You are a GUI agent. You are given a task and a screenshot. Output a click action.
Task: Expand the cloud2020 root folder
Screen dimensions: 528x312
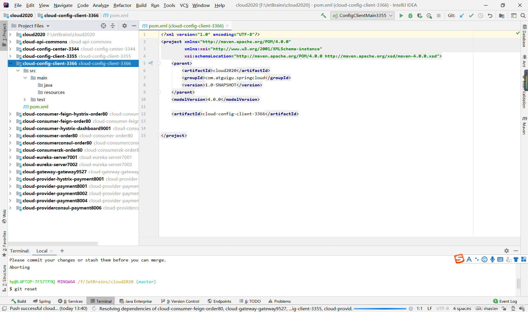pyautogui.click(x=10, y=34)
